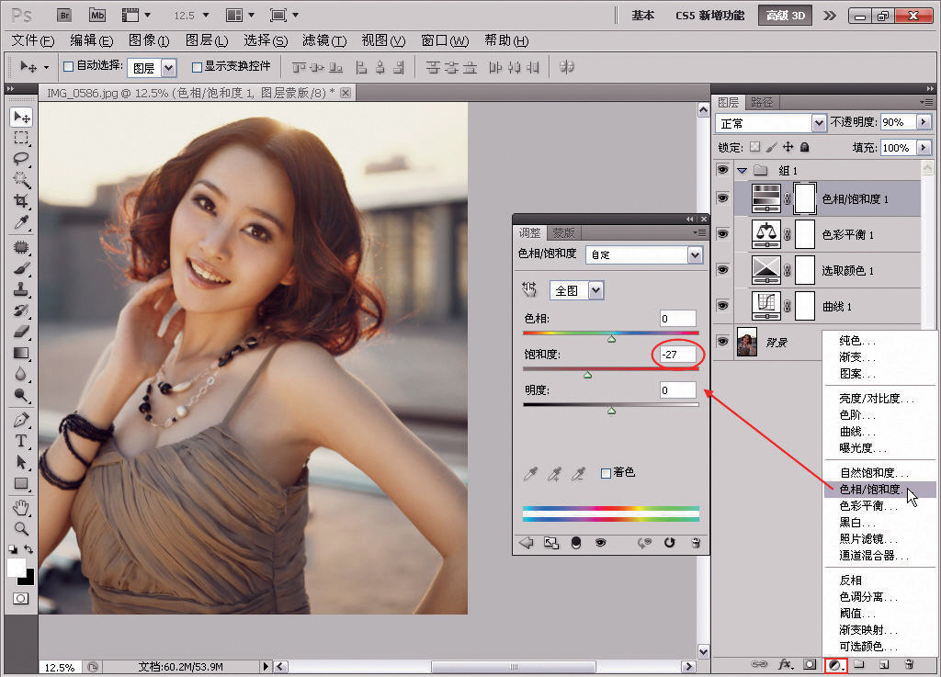The height and width of the screenshot is (677, 941).
Task: Select the Move tool in the toolbox
Action: (x=21, y=117)
